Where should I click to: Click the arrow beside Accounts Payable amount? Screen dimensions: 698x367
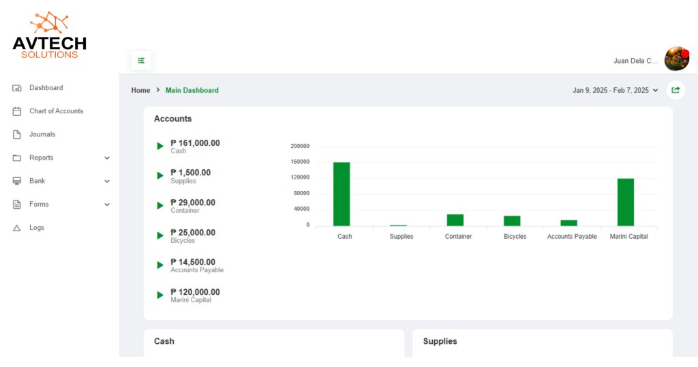tap(160, 265)
